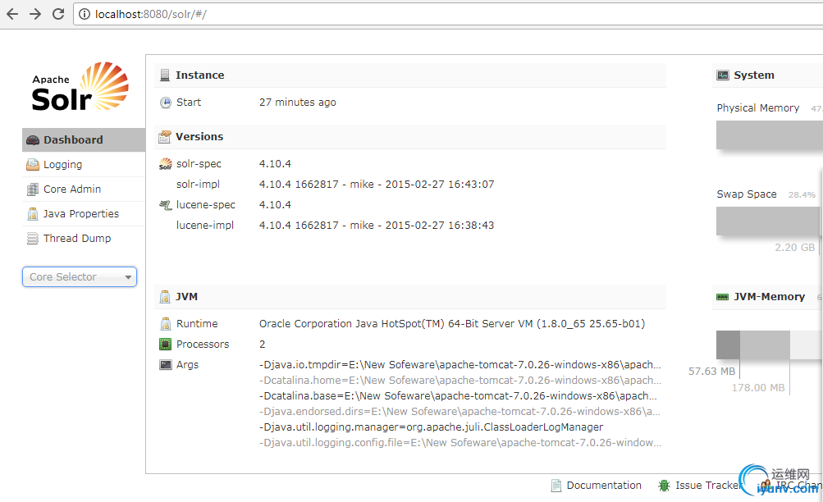Click the solr-spec Solr icon
Image resolution: width=823 pixels, height=502 pixels.
point(165,164)
